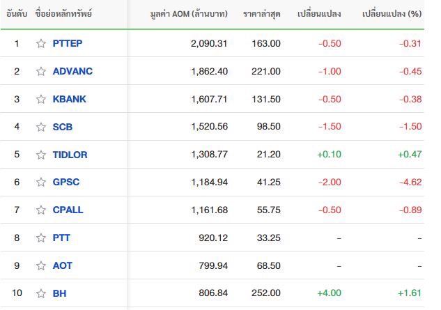Toggle the star beside AOT
Image resolution: width=441 pixels, height=310 pixels.
tap(41, 265)
